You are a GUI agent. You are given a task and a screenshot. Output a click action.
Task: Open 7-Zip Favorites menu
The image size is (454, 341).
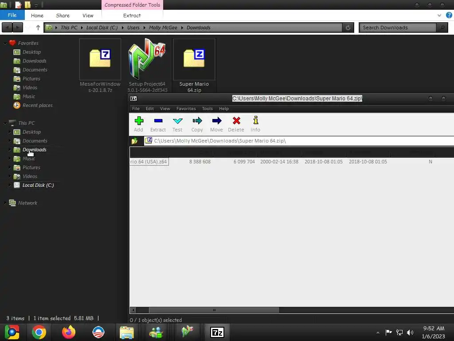(186, 108)
